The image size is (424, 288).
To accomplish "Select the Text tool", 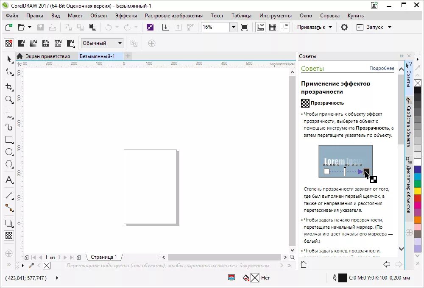I will point(9,180).
